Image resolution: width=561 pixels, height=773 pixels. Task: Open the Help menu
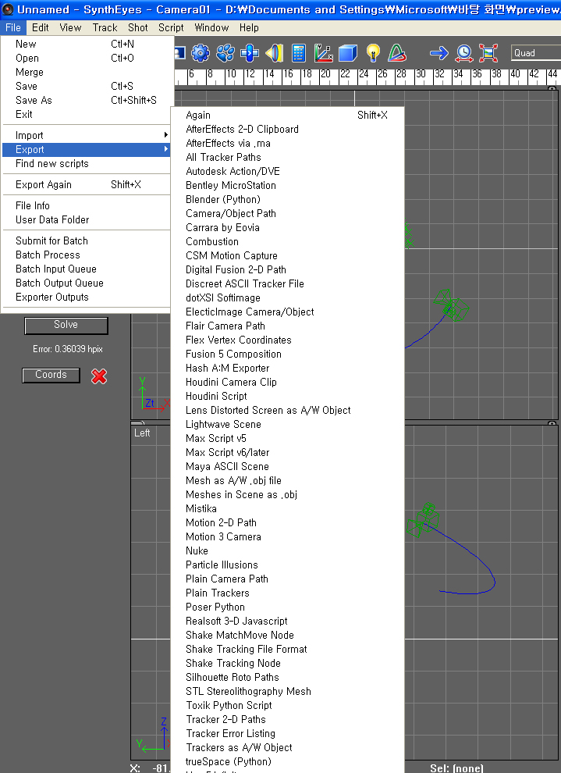[x=249, y=27]
